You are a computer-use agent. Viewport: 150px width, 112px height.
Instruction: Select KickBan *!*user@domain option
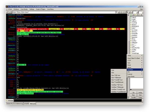pyautogui.click(x=119, y=92)
